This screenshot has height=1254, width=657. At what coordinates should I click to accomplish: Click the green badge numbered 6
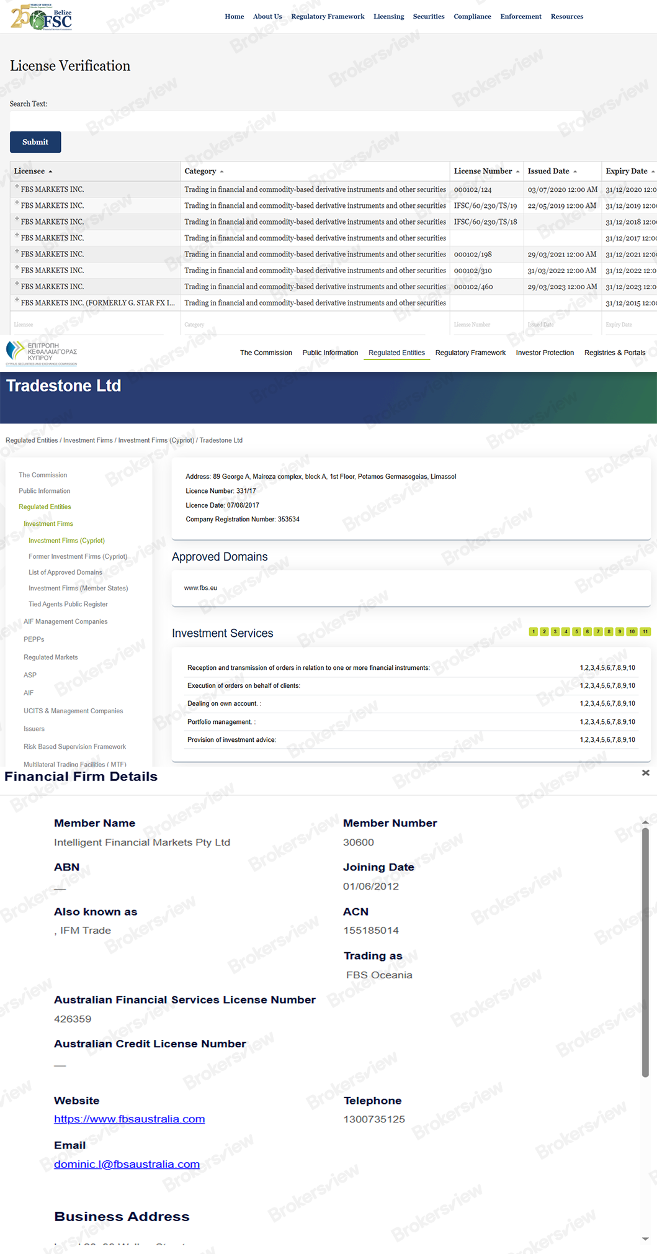pos(587,632)
